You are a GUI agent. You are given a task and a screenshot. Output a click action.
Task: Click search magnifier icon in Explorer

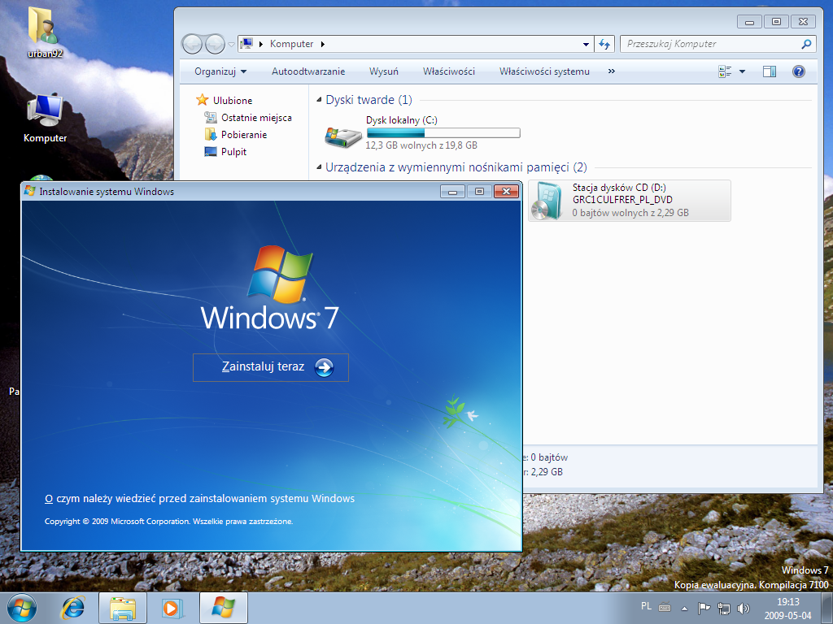(806, 44)
